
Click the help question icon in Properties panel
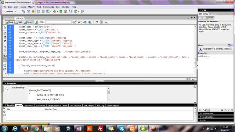195,87
